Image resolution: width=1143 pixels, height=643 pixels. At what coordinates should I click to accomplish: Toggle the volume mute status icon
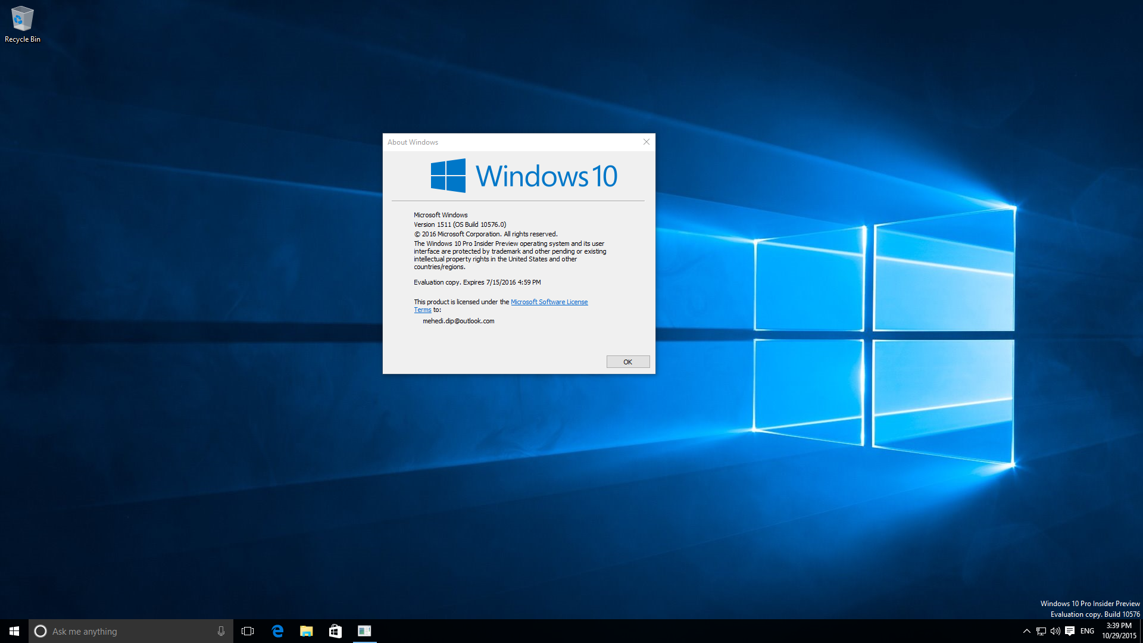(x=1054, y=631)
